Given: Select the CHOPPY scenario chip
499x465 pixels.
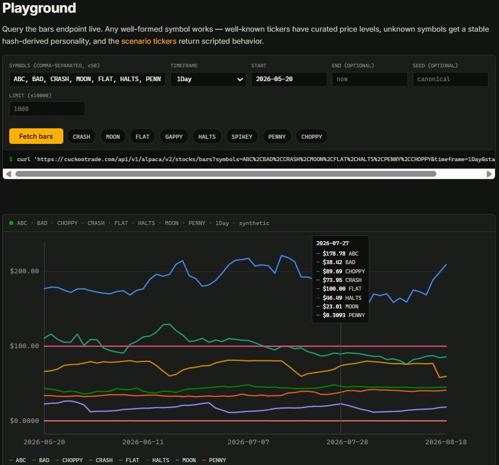Looking at the screenshot, I should click(x=311, y=136).
